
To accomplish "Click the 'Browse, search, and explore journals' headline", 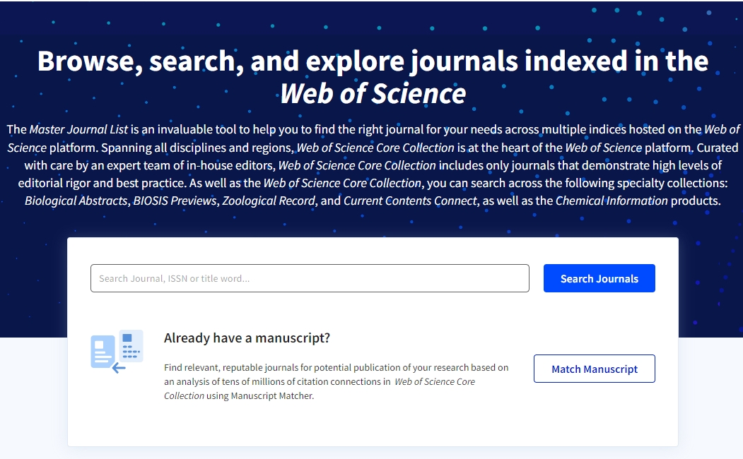I will pos(373,61).
